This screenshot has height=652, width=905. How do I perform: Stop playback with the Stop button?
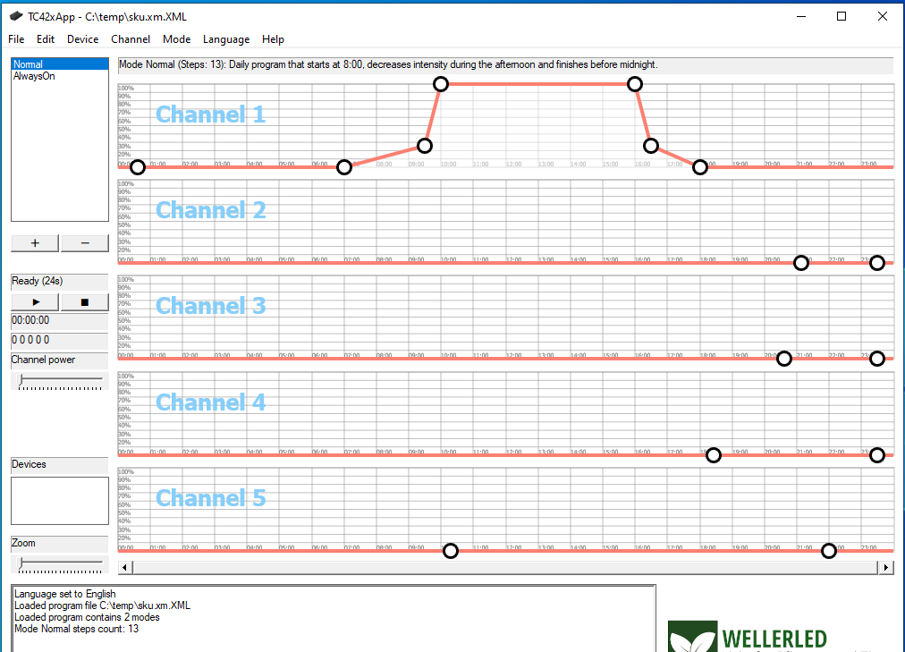84,301
